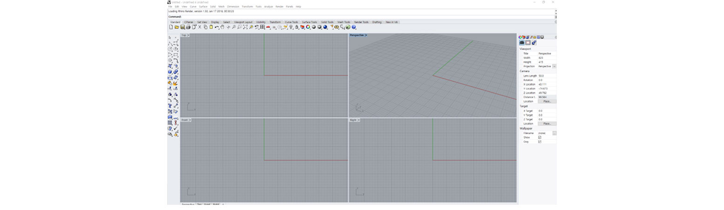Select the Polyline tool in the left toolbar
The width and height of the screenshot is (724, 210).
pos(170,43)
